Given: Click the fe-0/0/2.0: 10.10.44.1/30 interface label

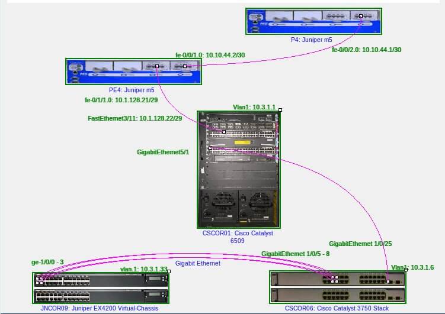Looking at the screenshot, I should click(x=366, y=50).
